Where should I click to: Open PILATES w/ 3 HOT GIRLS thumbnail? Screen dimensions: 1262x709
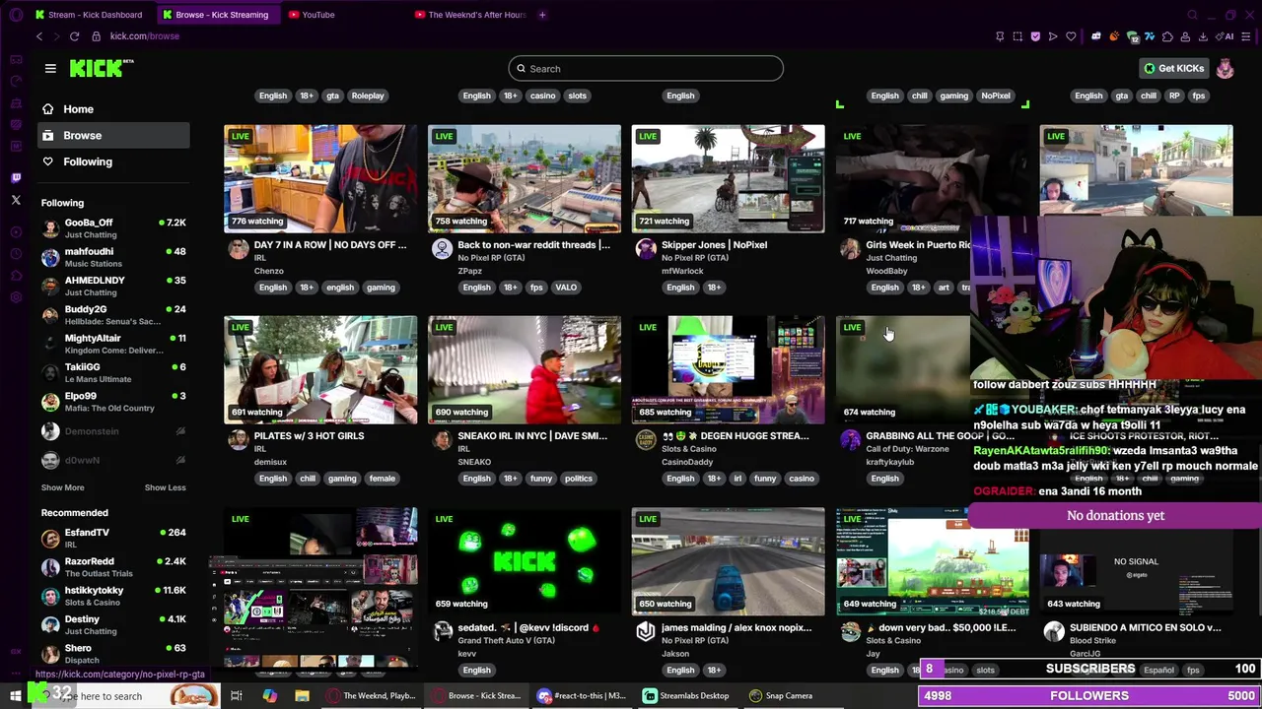click(320, 369)
